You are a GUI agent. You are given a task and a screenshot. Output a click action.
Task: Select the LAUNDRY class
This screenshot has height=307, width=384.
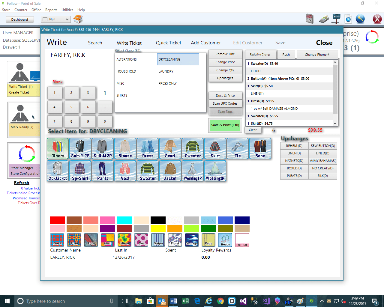tap(165, 71)
